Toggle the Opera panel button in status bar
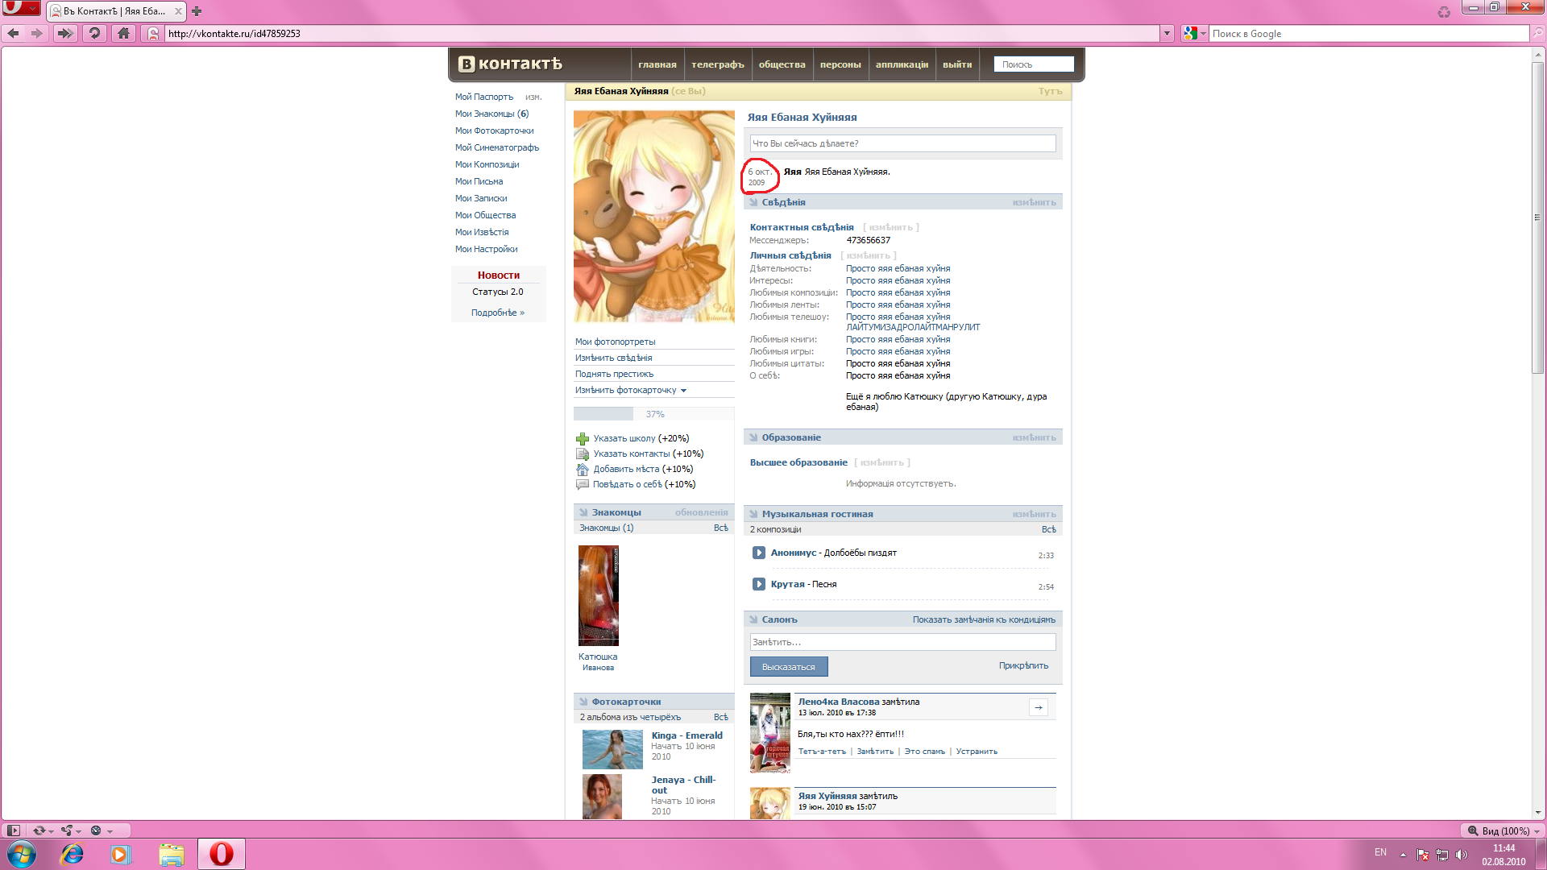This screenshot has width=1547, height=870. [x=13, y=831]
